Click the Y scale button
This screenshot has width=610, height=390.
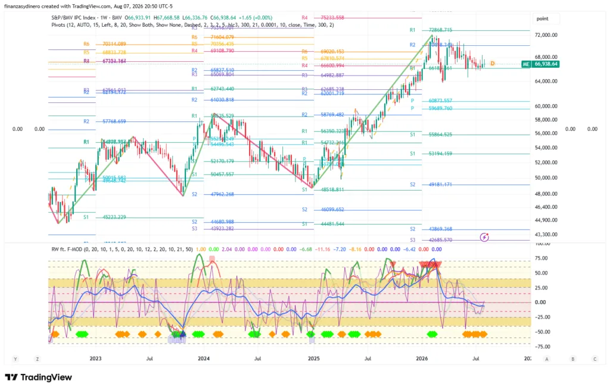coord(15,359)
